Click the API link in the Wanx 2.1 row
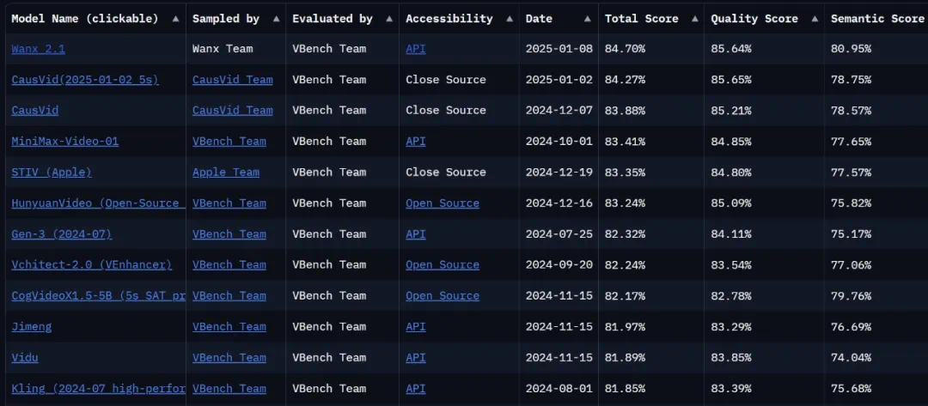928x406 pixels. click(415, 49)
